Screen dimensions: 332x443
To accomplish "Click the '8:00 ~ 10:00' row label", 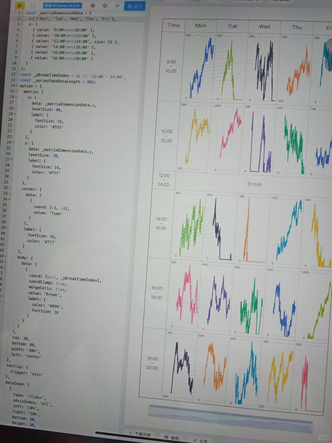I will click(171, 66).
